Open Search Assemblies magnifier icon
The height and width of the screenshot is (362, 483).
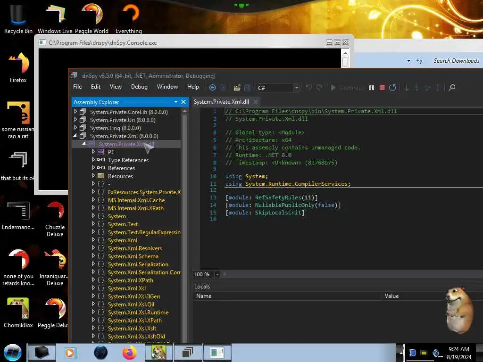coord(452,87)
